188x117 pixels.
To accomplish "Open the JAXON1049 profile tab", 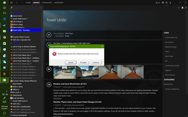I will (x=59, y=2).
